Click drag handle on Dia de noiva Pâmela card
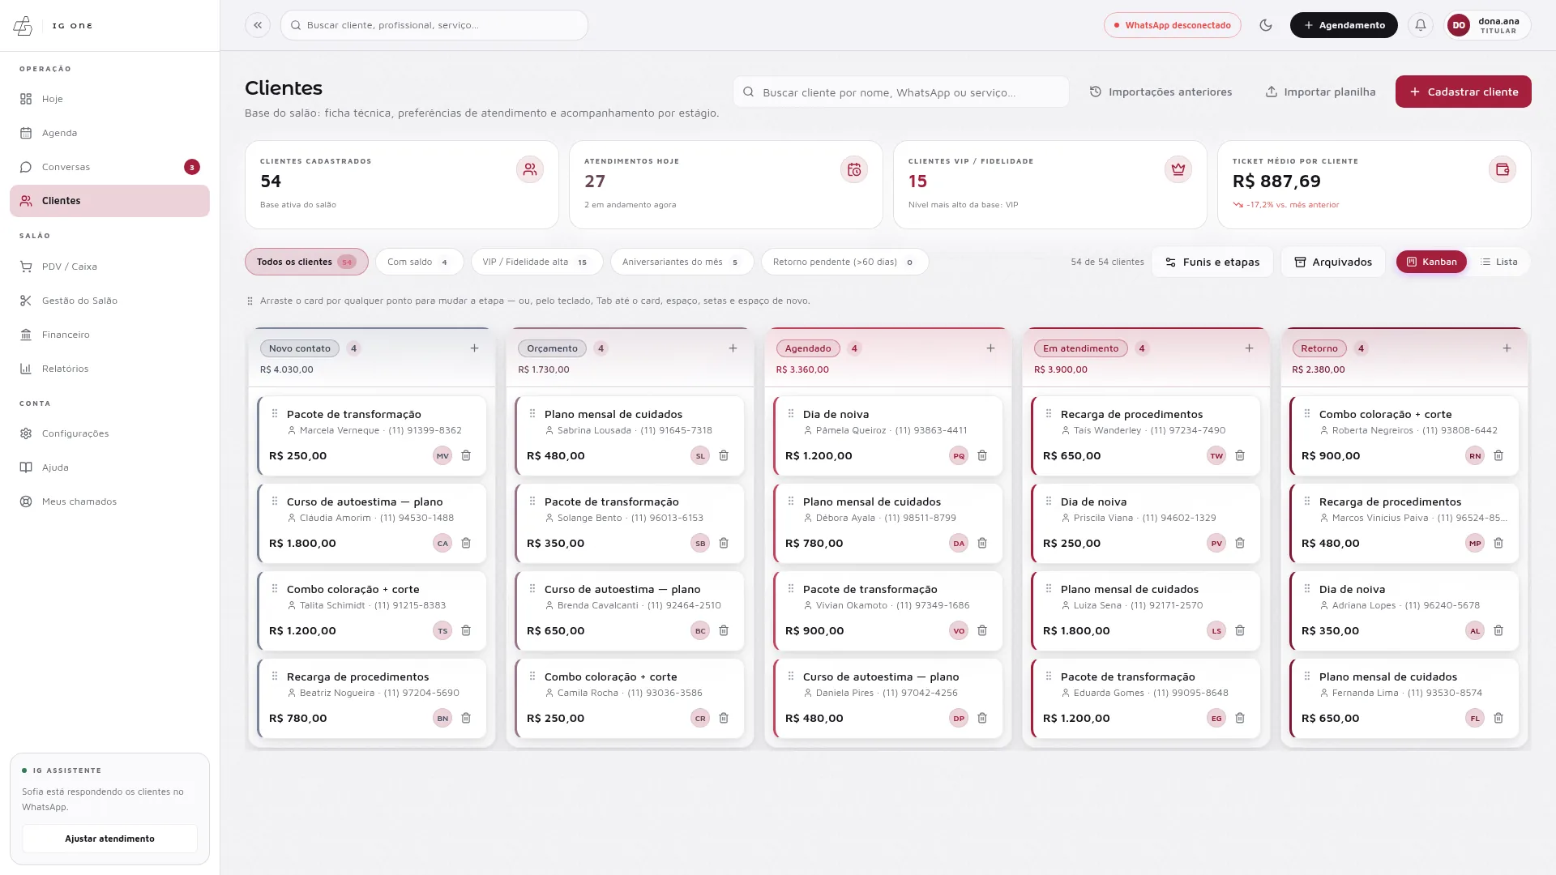This screenshot has width=1556, height=875. [x=791, y=413]
